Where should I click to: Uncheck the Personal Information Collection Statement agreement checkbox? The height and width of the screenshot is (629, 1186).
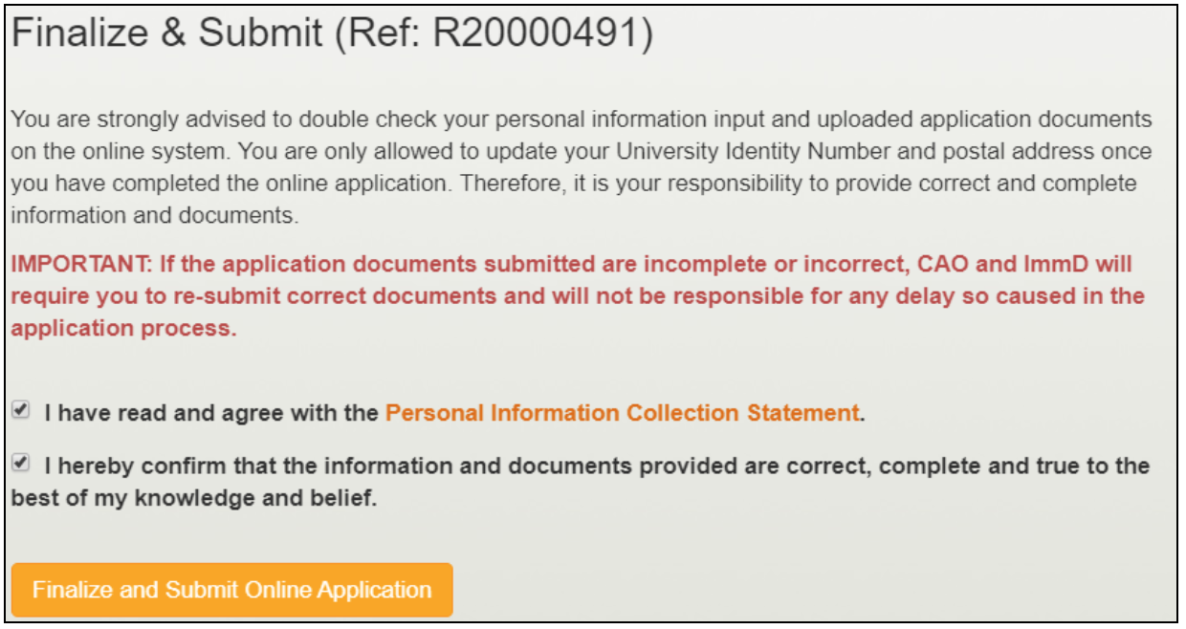click(20, 411)
